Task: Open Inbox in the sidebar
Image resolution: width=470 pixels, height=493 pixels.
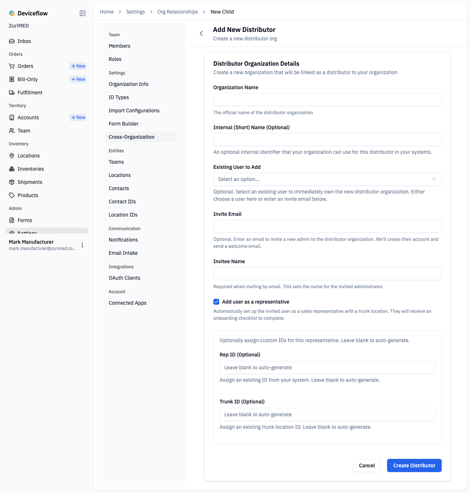Action: click(47, 41)
